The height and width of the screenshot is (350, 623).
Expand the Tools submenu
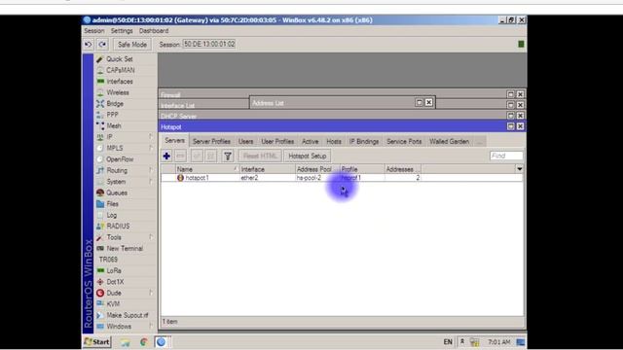tap(151, 237)
